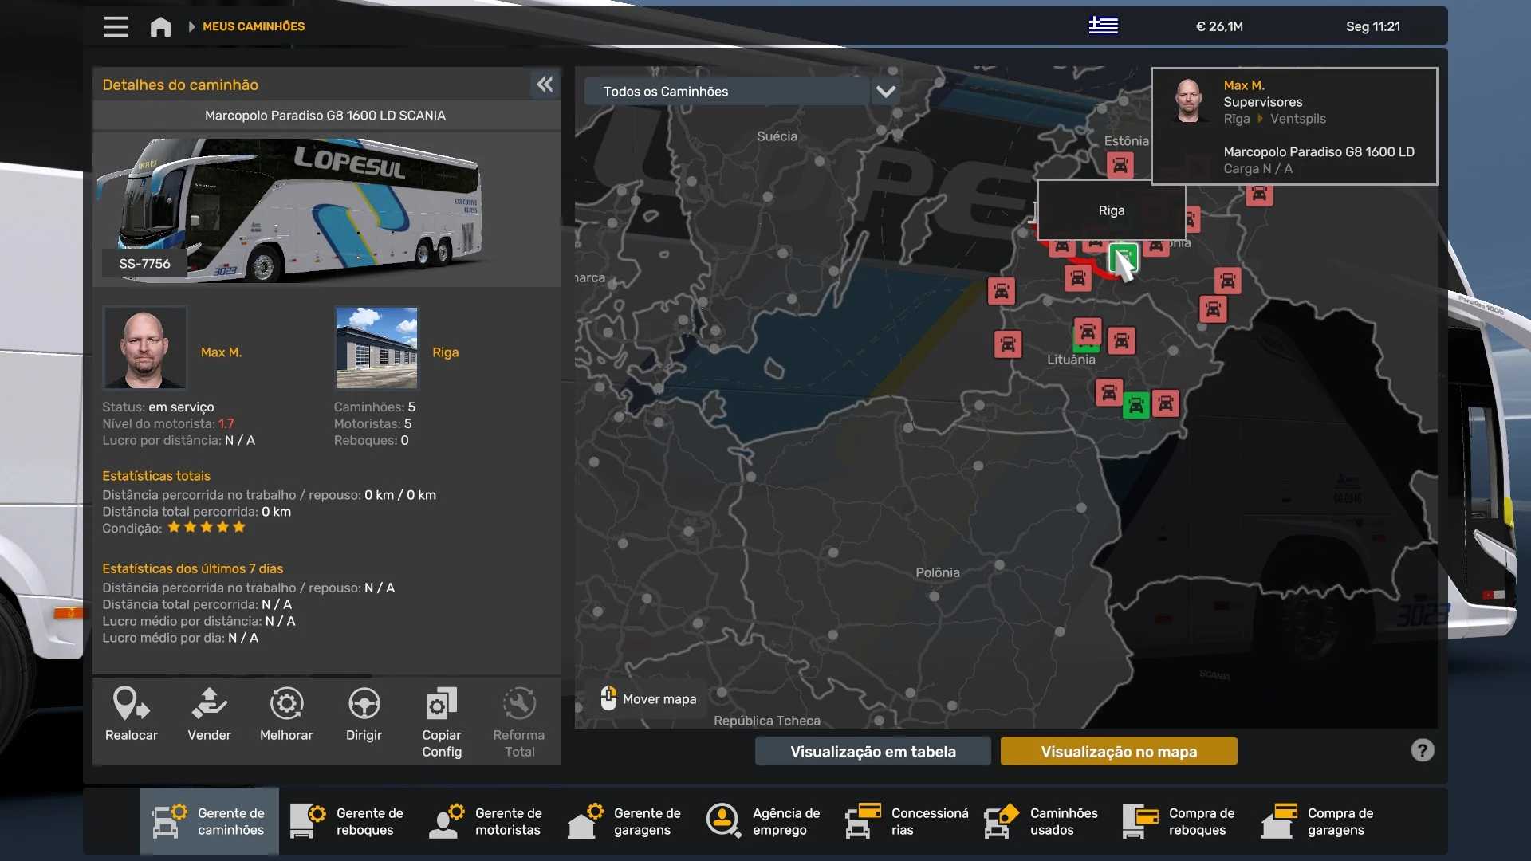Open the Caminhões usados tab

[x=1041, y=821]
